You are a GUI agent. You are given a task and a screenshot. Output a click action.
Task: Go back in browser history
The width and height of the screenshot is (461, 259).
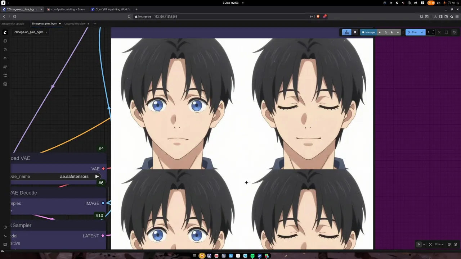click(4, 17)
